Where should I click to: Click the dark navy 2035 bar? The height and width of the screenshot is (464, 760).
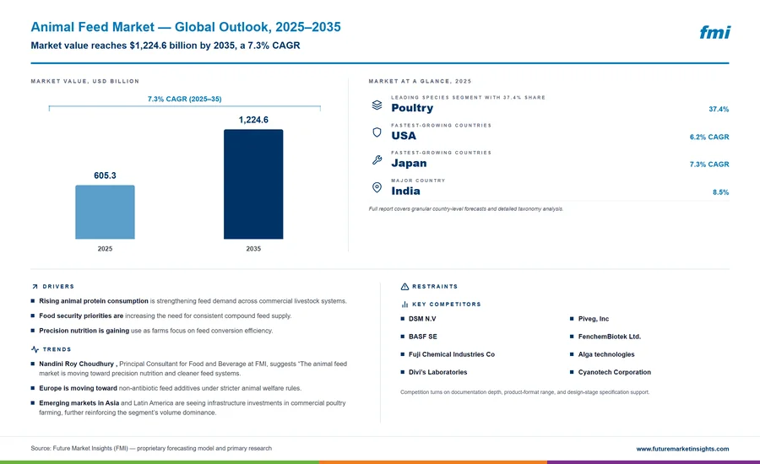point(253,184)
